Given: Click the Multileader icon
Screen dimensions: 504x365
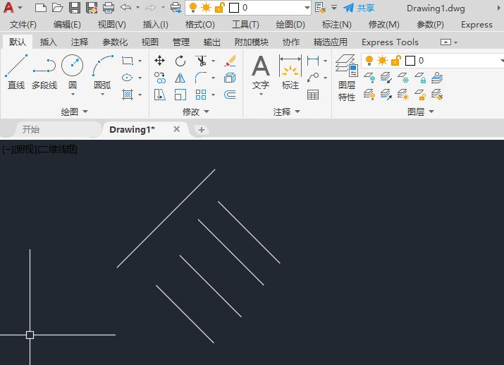Looking at the screenshot, I should point(313,78).
